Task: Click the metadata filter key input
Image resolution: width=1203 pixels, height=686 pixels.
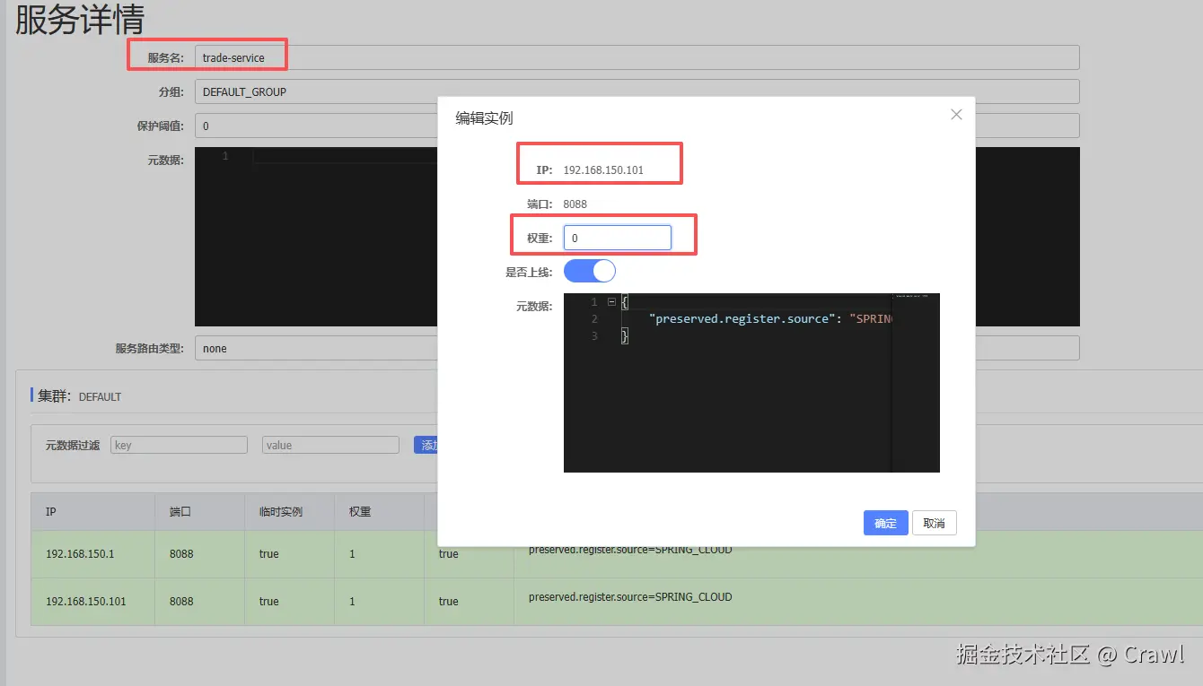Action: [179, 445]
